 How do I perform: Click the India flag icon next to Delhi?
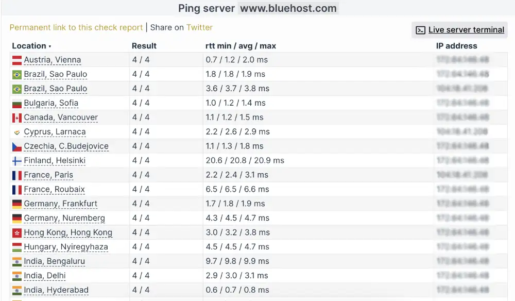pos(16,276)
